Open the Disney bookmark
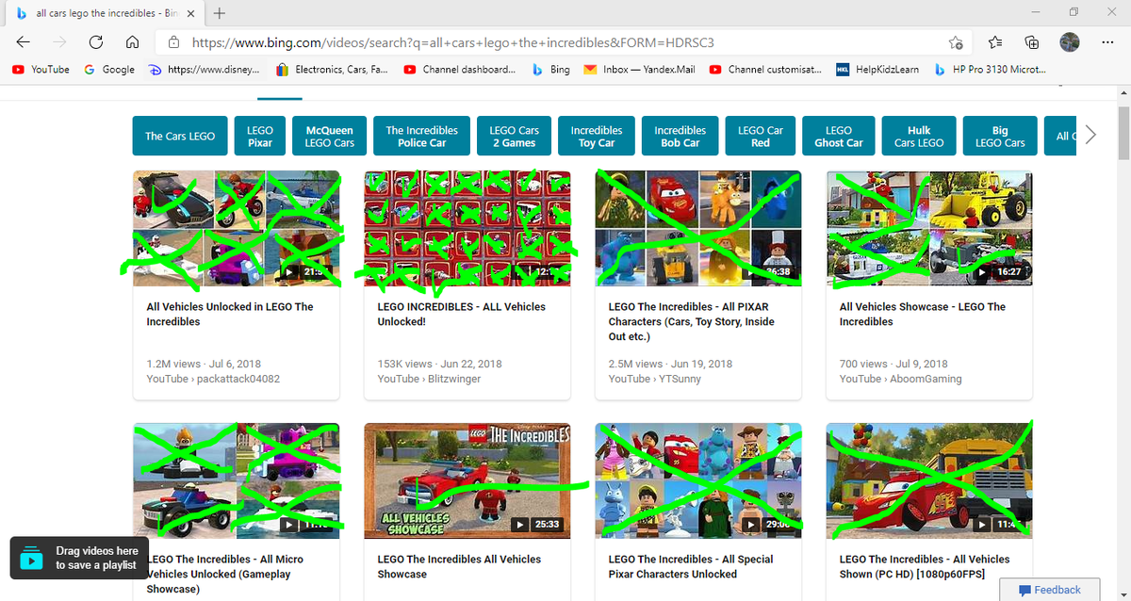This screenshot has width=1131, height=601. 204,69
